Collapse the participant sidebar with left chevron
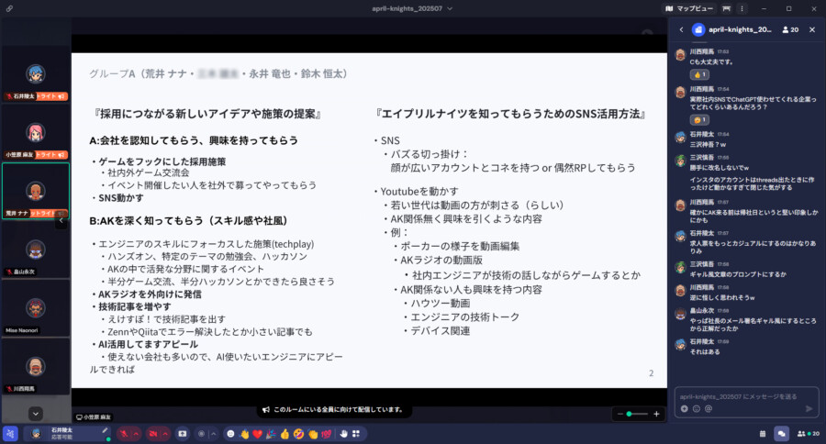 point(61,220)
